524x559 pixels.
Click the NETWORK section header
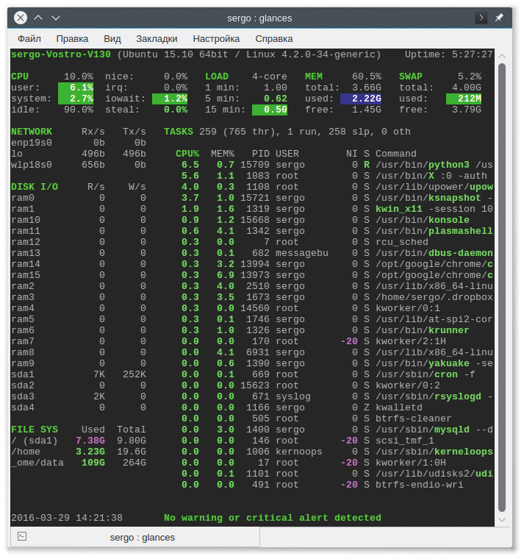coord(32,132)
